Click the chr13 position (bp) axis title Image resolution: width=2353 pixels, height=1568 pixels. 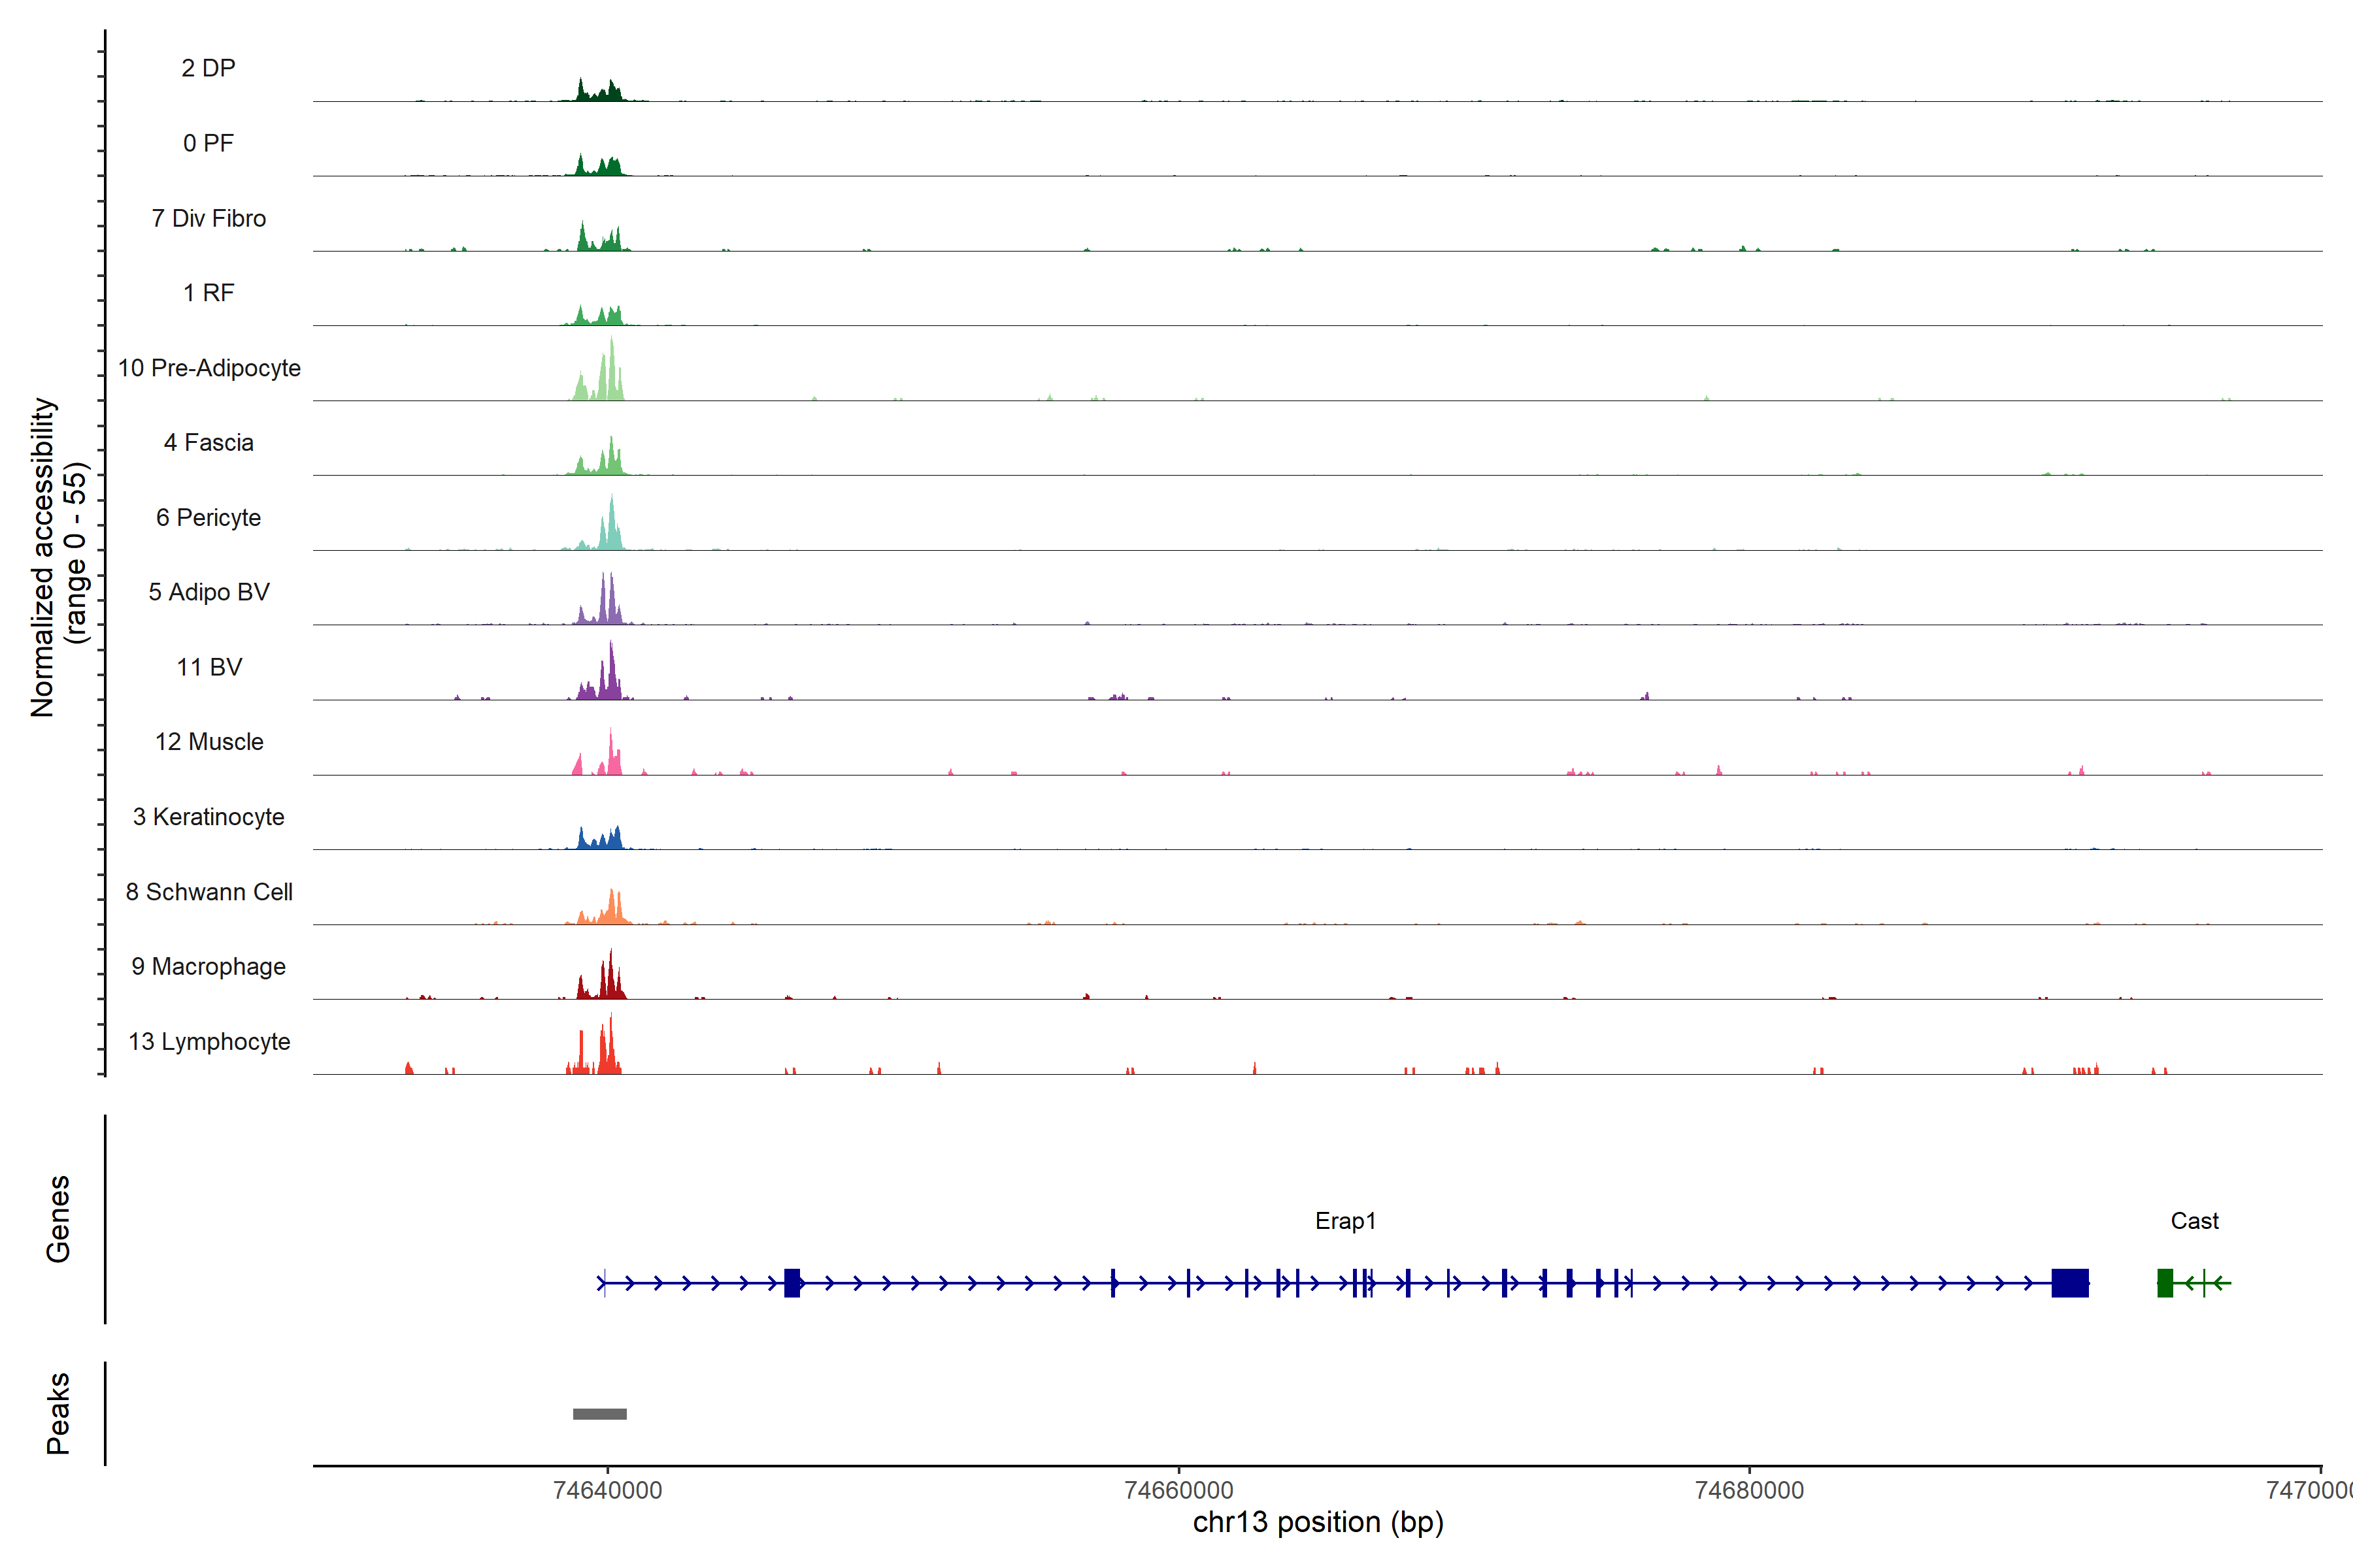click(1318, 1522)
